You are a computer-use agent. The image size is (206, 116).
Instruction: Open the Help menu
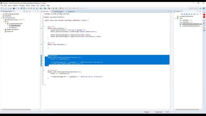click(x=48, y=5)
